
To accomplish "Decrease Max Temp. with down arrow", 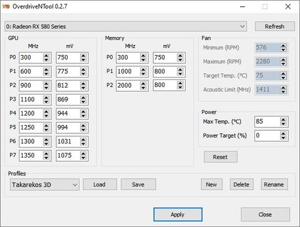I will 283,124.
